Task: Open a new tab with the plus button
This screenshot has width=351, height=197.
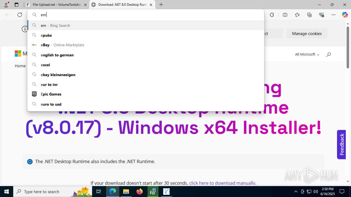Action: pyautogui.click(x=161, y=5)
